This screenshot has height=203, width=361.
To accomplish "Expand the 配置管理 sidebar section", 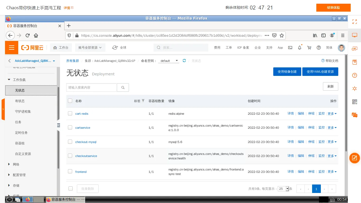I will (x=9, y=175).
